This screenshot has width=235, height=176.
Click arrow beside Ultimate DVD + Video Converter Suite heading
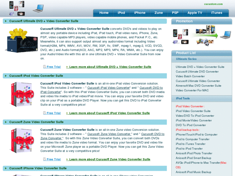6,21
